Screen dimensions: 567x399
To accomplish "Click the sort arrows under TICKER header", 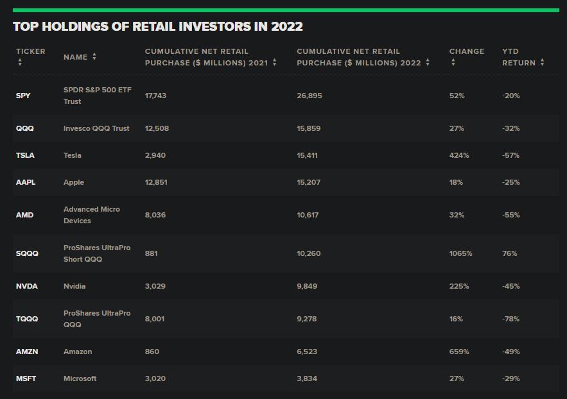I will 20,62.
